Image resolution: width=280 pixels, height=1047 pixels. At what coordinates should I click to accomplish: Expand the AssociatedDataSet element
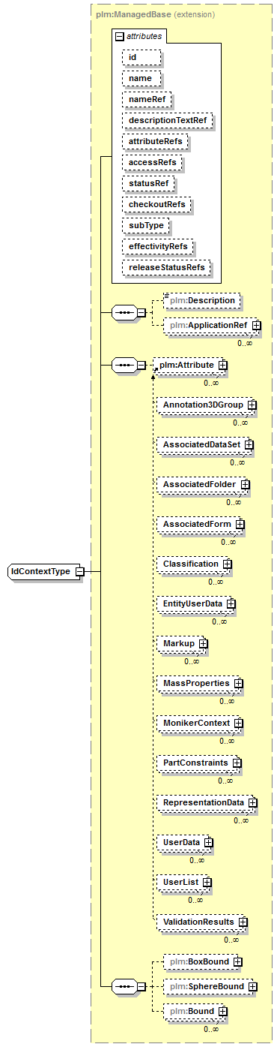(x=249, y=444)
